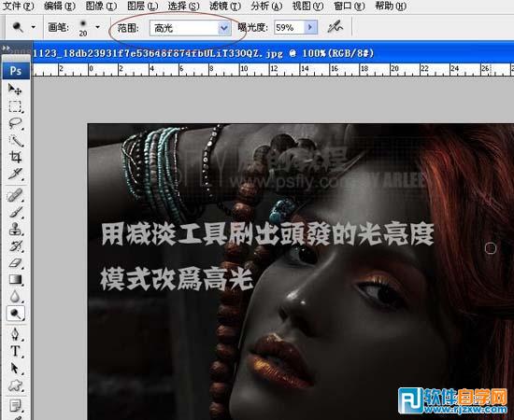
Task: Select the Crop tool
Action: tap(15, 157)
